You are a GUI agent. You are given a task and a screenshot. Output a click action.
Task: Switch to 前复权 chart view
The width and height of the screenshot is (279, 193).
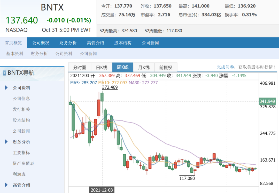pyautogui.click(x=166, y=67)
